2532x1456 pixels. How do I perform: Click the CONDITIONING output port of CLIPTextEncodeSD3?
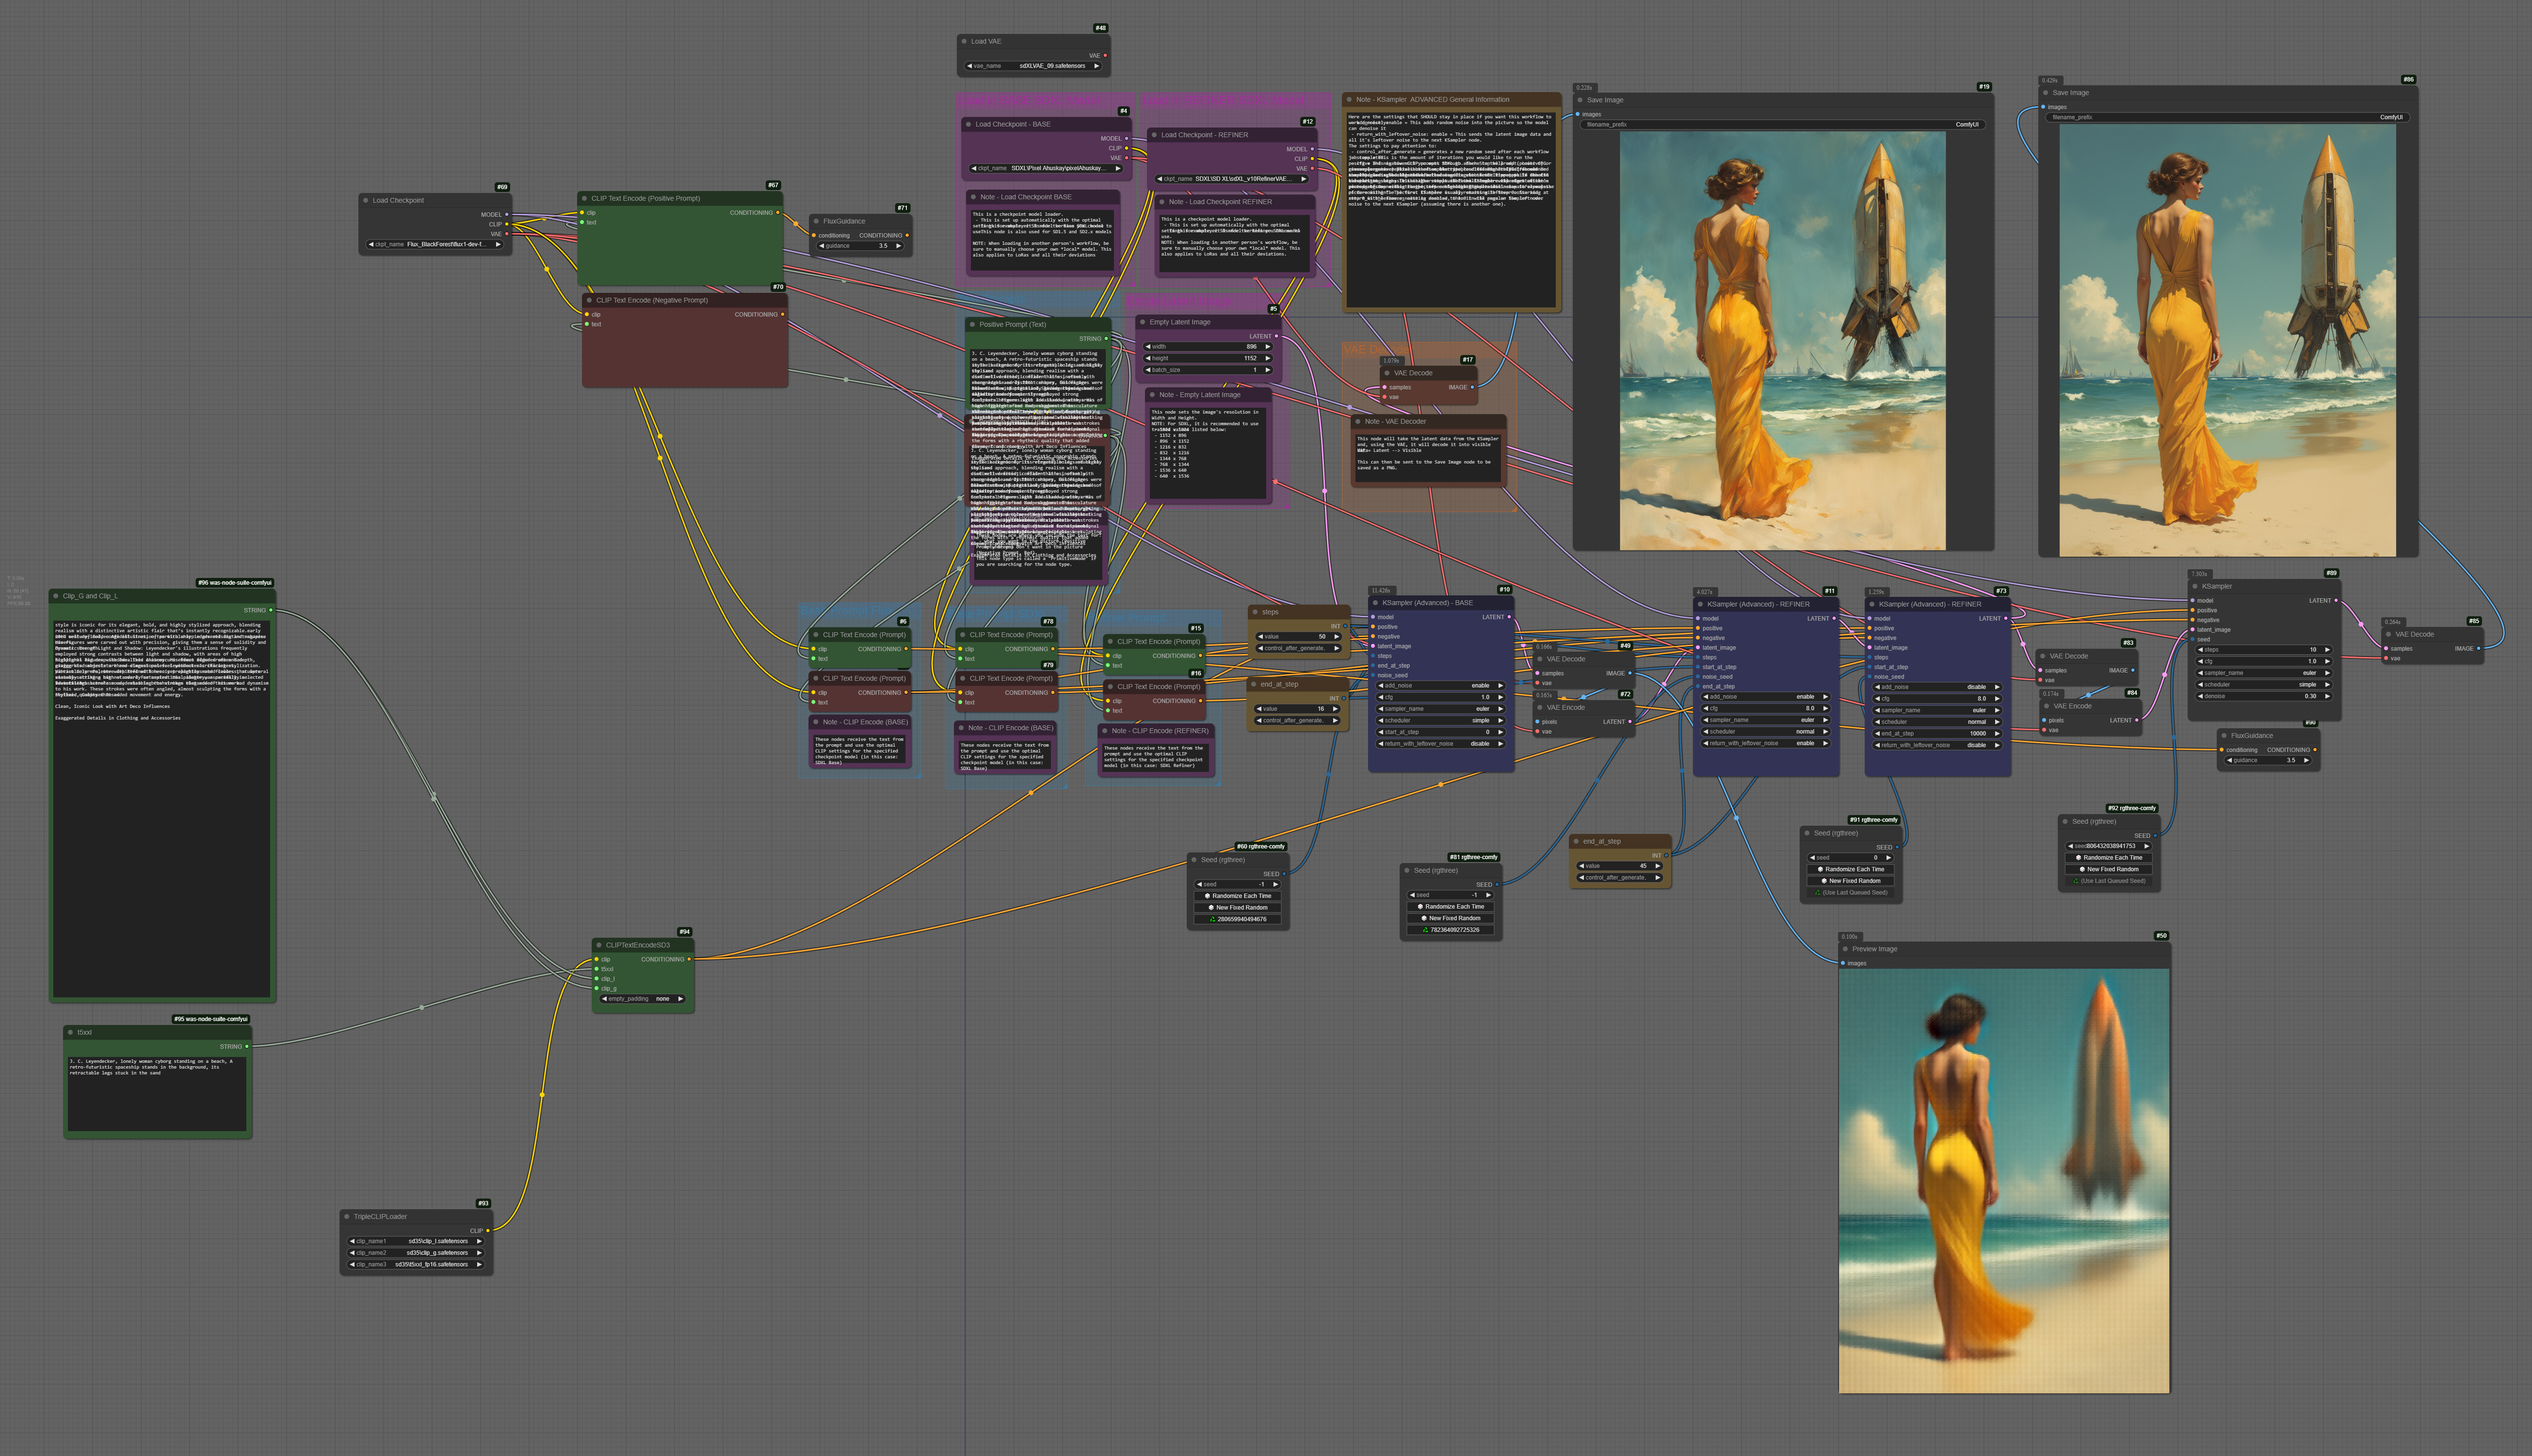pos(689,959)
